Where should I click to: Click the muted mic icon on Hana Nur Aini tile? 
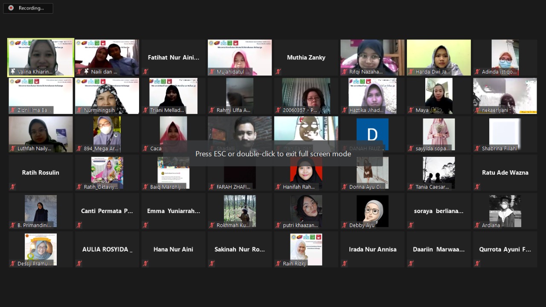click(145, 264)
